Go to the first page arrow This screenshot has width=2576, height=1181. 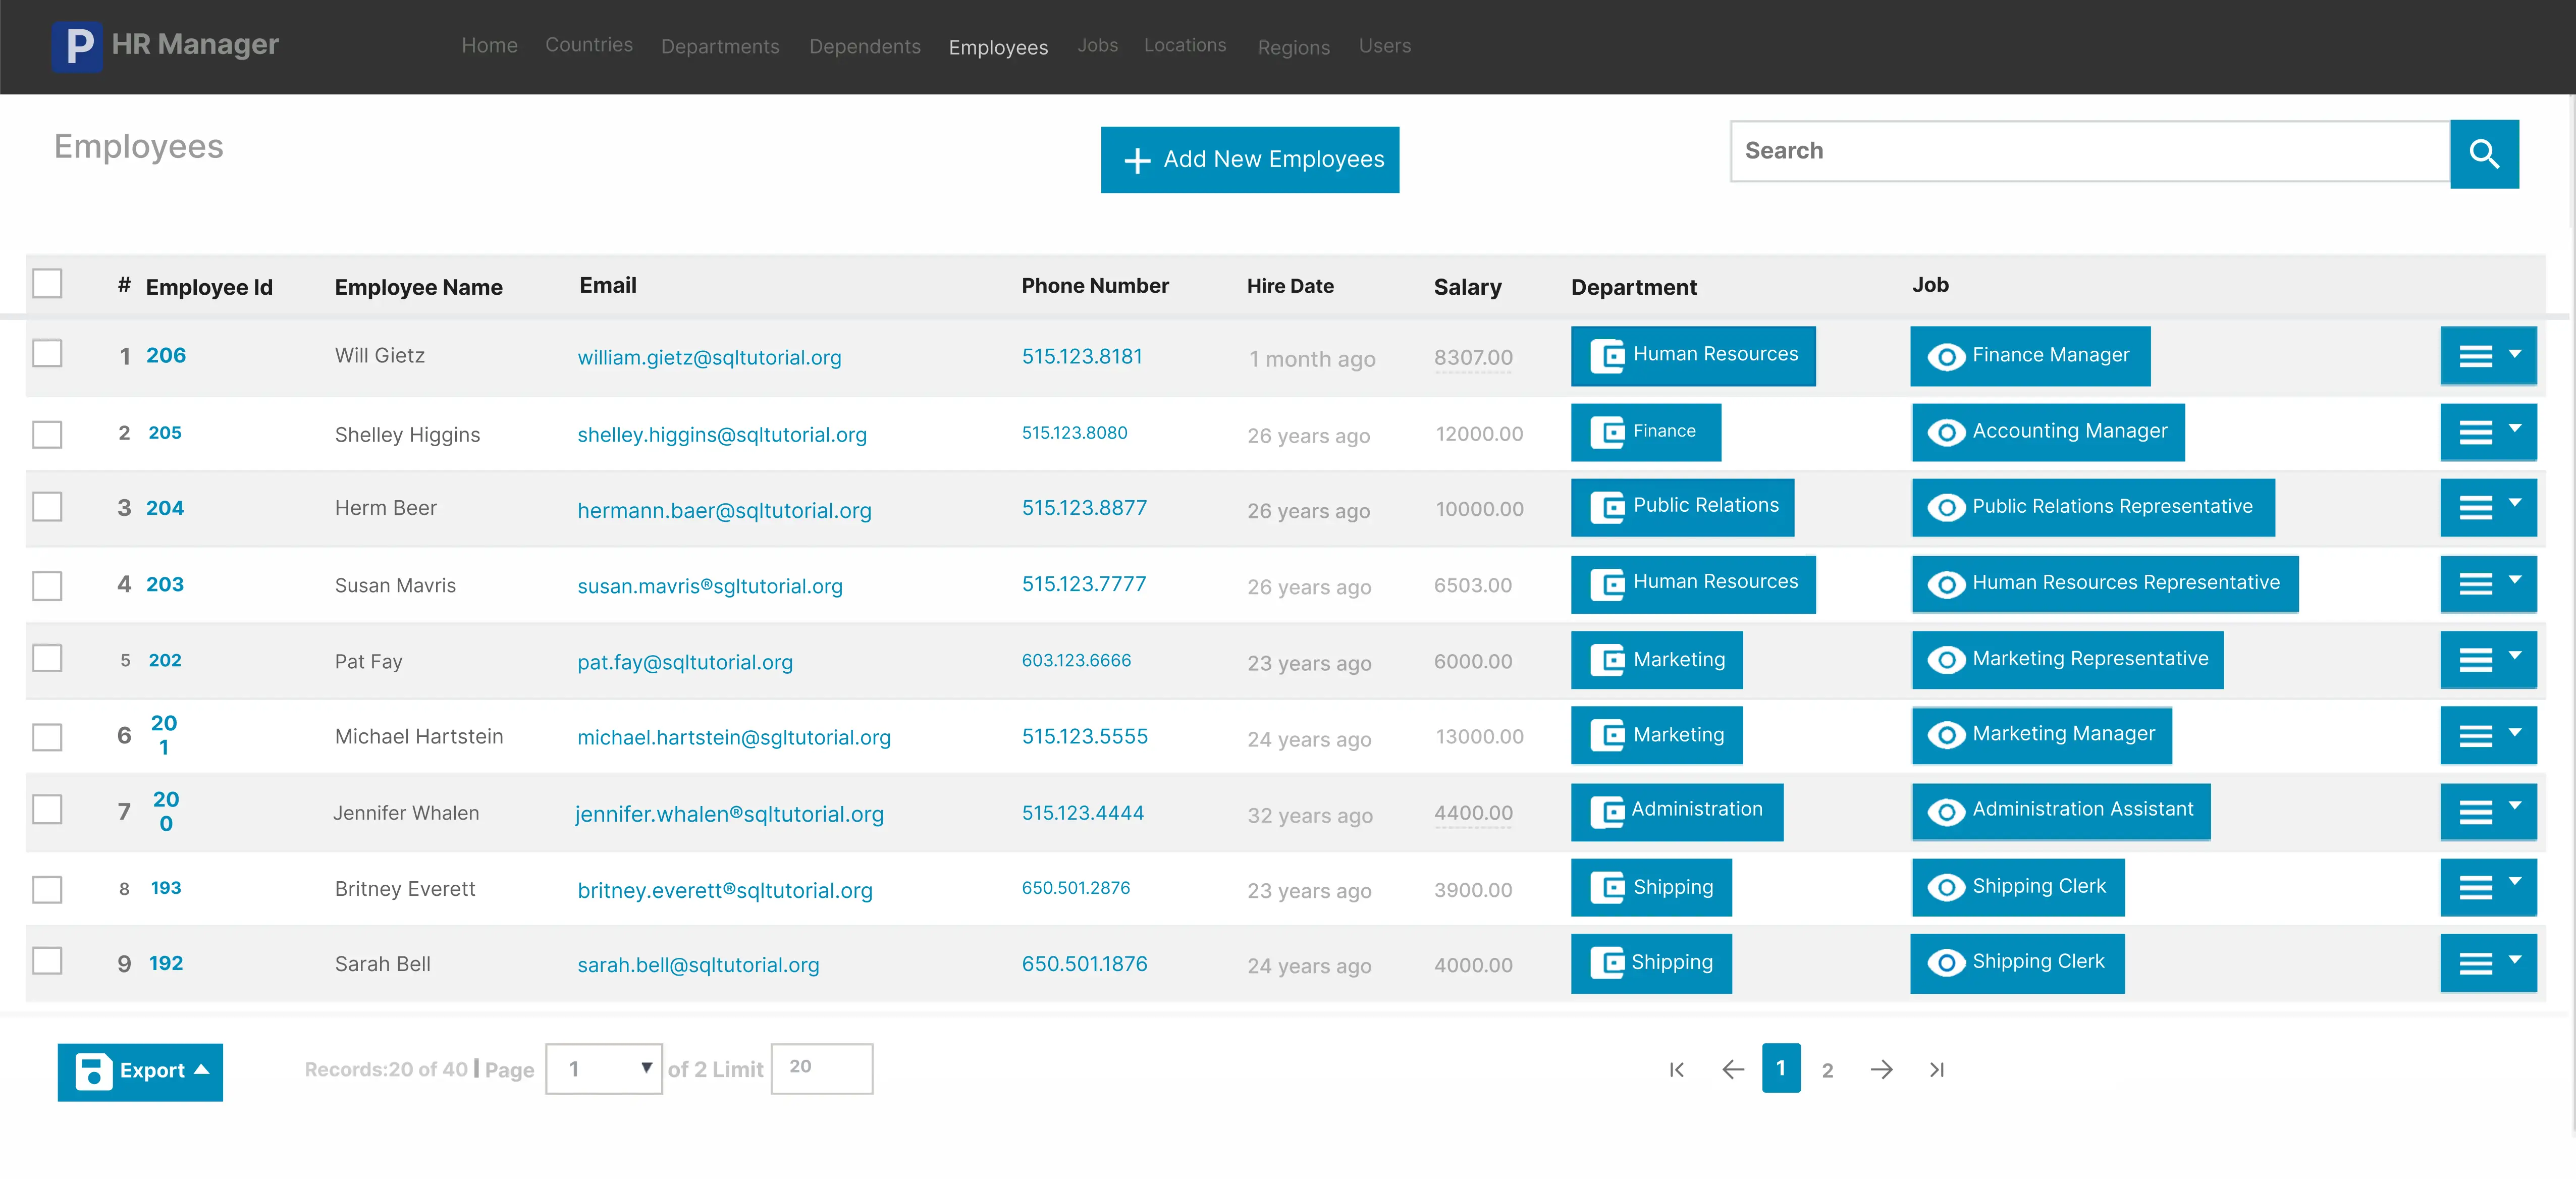(1677, 1069)
